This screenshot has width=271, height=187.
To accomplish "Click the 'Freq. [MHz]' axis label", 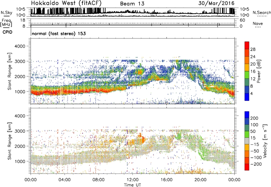I will click(x=6, y=23).
